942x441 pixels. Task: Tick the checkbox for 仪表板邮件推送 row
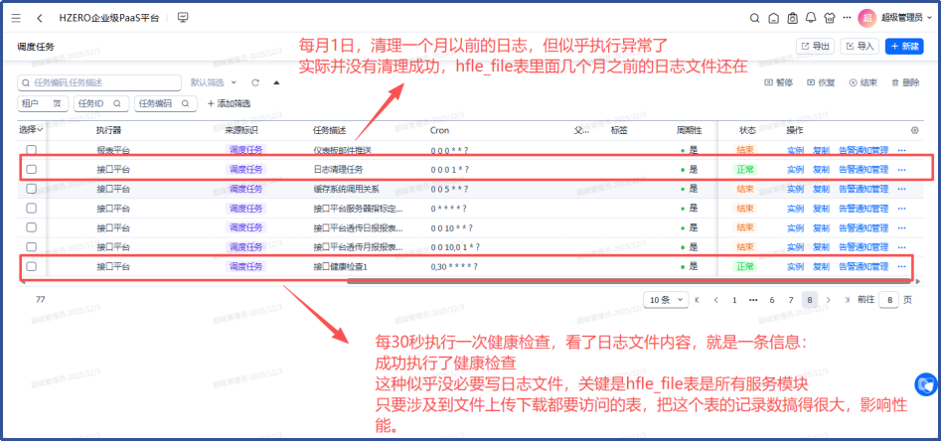[32, 150]
